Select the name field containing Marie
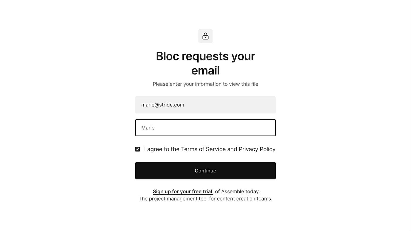The image size is (411, 231). pos(206,128)
